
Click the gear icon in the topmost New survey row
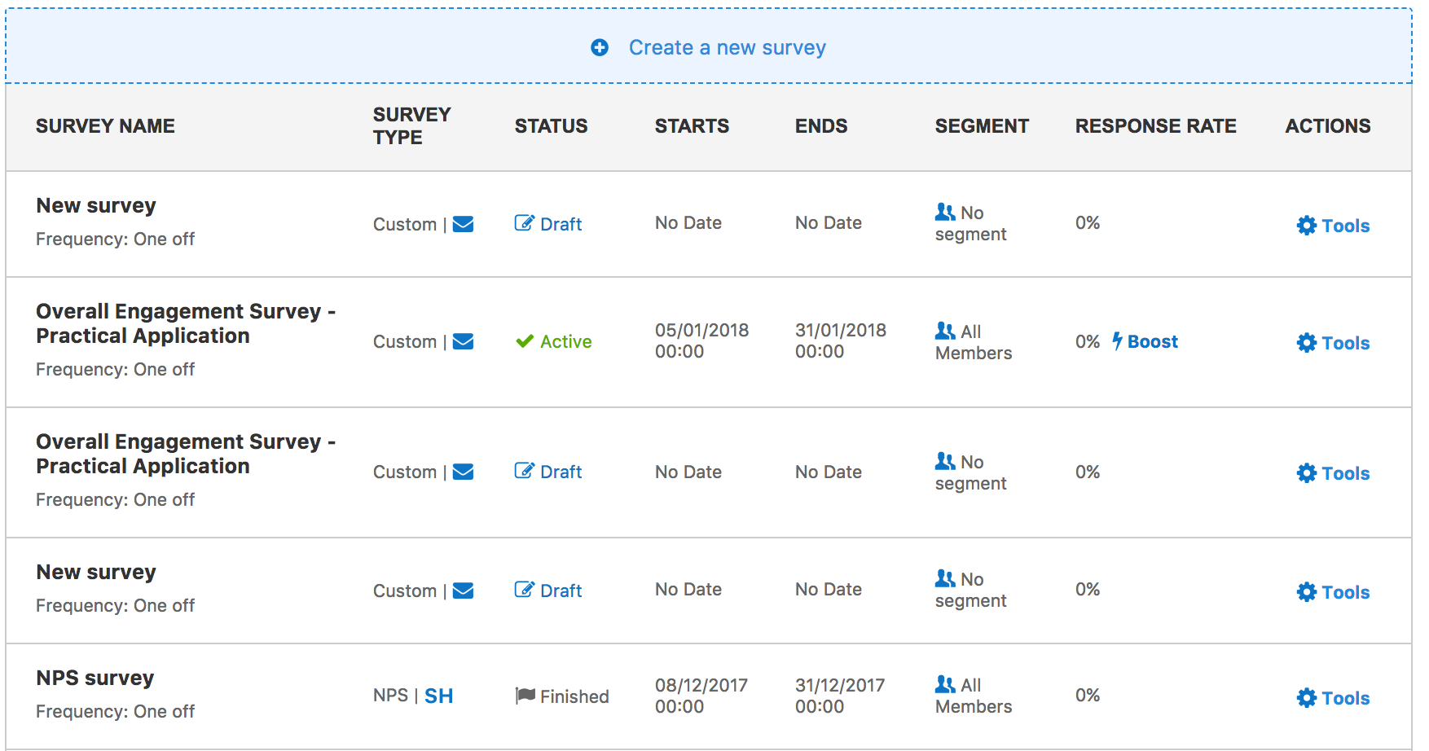click(1307, 226)
